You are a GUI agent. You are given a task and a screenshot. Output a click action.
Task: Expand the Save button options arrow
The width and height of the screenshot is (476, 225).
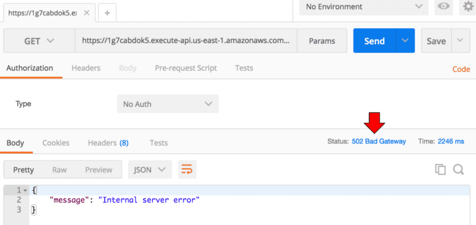[460, 41]
